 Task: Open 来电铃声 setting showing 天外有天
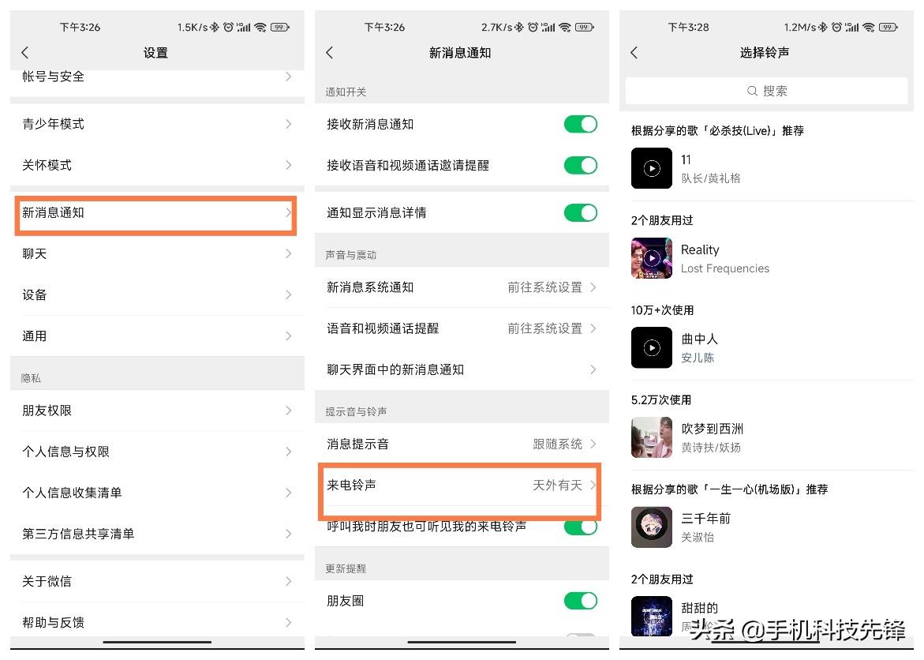click(x=462, y=485)
